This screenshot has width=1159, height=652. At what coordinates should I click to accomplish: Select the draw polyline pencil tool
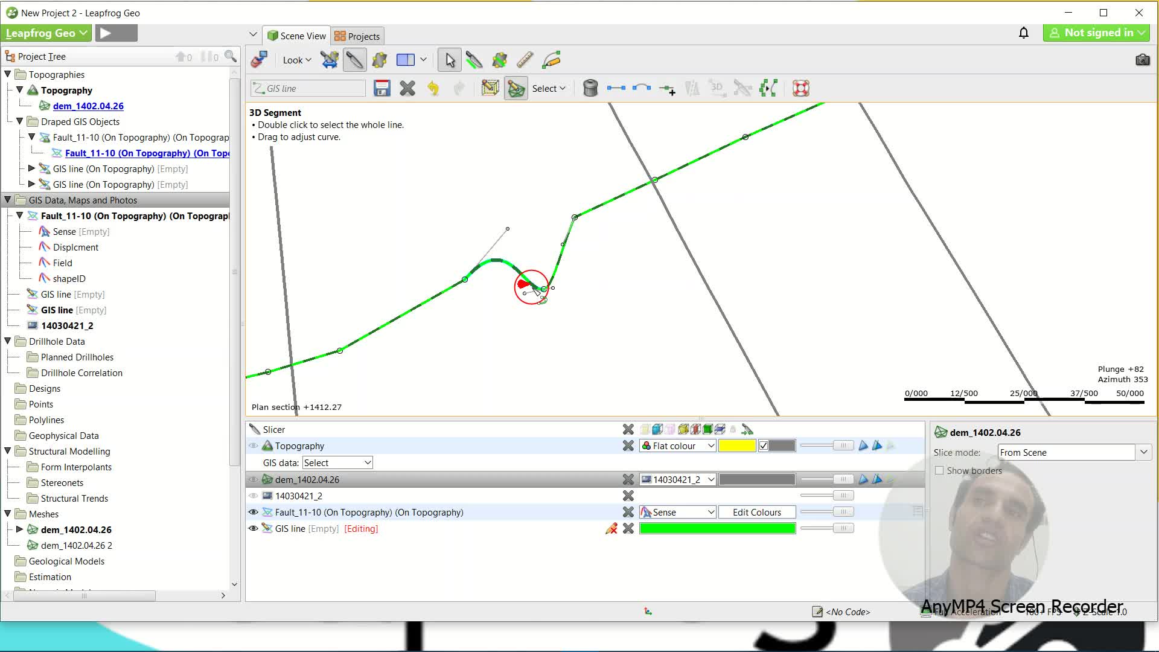pos(551,60)
